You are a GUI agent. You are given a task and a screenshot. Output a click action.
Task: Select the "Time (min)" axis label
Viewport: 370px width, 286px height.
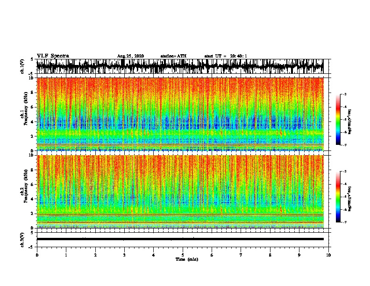point(187,259)
